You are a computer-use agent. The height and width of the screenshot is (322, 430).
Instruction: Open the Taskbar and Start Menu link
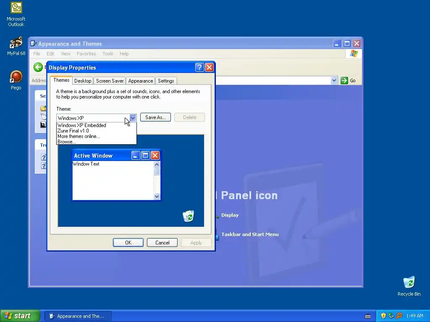[x=250, y=234]
